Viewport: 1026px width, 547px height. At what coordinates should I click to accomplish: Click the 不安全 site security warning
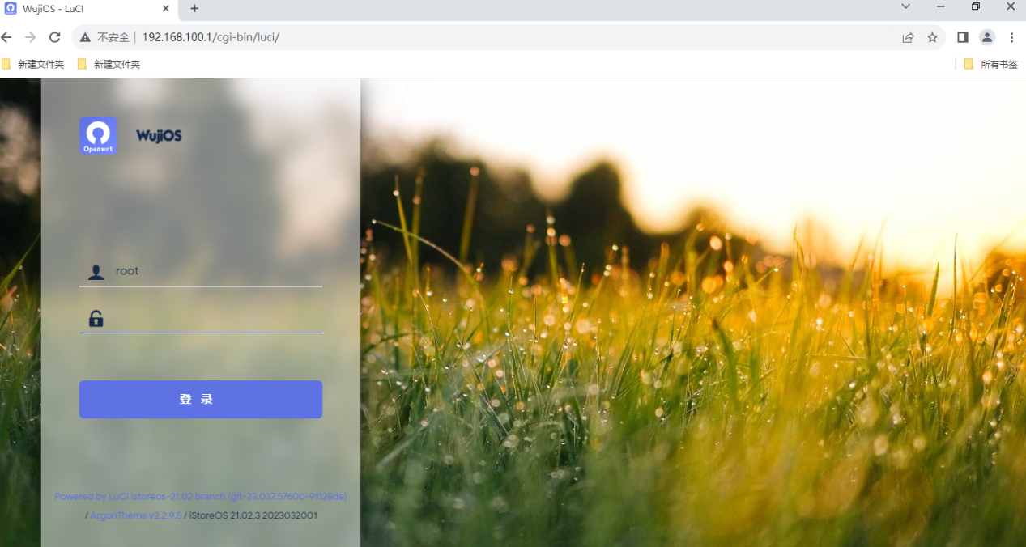coord(105,37)
